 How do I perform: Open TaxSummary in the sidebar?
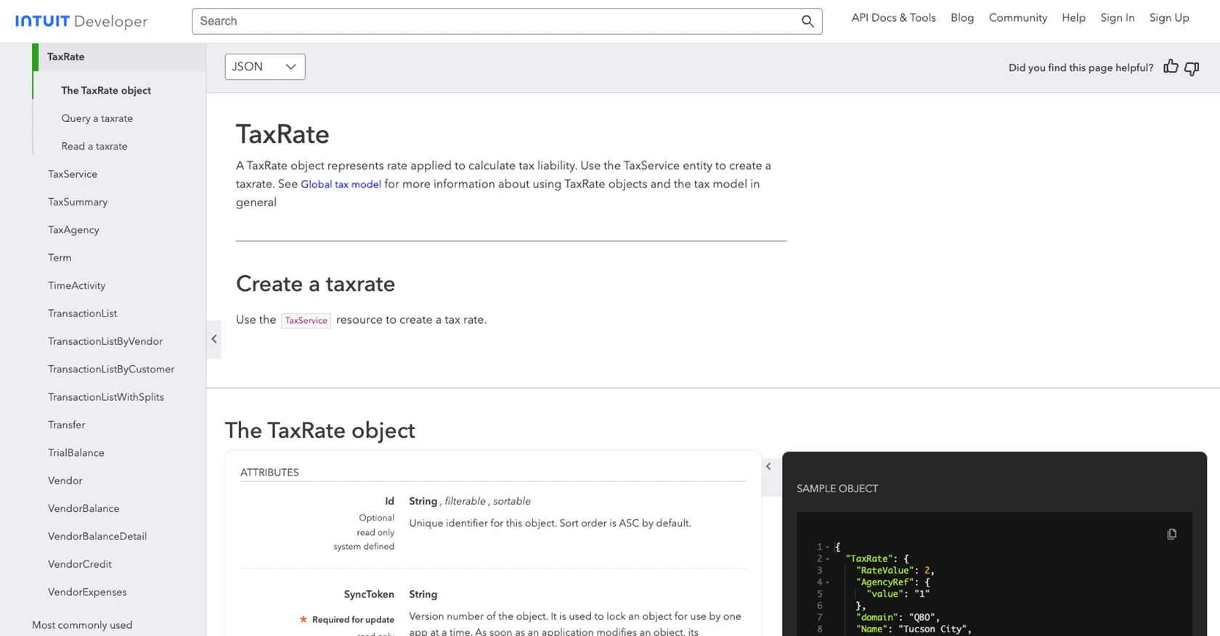pyautogui.click(x=78, y=202)
